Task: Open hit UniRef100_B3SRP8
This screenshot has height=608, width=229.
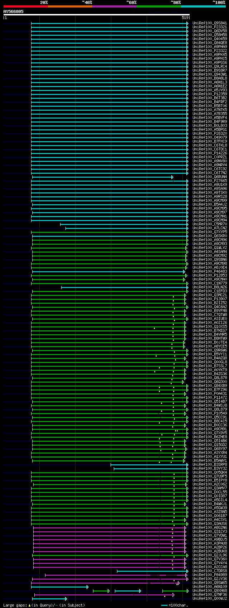Action: pyautogui.click(x=210, y=465)
